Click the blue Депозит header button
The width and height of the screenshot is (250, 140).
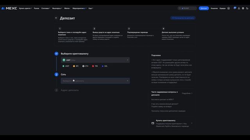pos(204,8)
